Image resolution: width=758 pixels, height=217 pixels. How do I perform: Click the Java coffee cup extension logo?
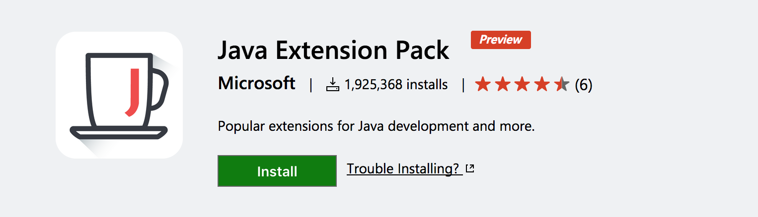click(119, 95)
